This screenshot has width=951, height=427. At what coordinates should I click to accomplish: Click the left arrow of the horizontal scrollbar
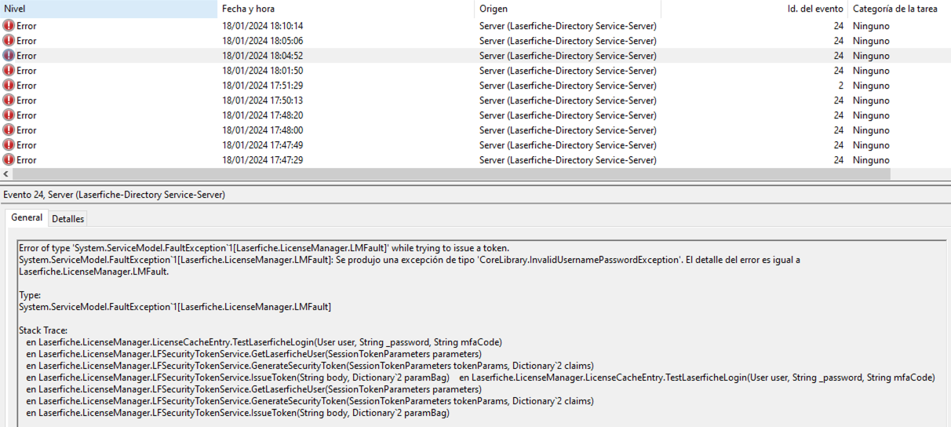(x=6, y=174)
